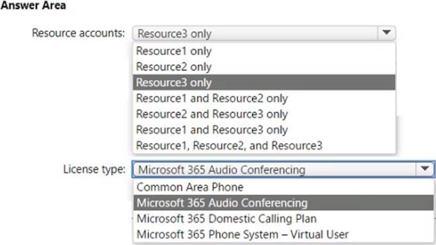
Task: Select Microsoft 365 Domestic Calling Plan
Action: [284, 219]
